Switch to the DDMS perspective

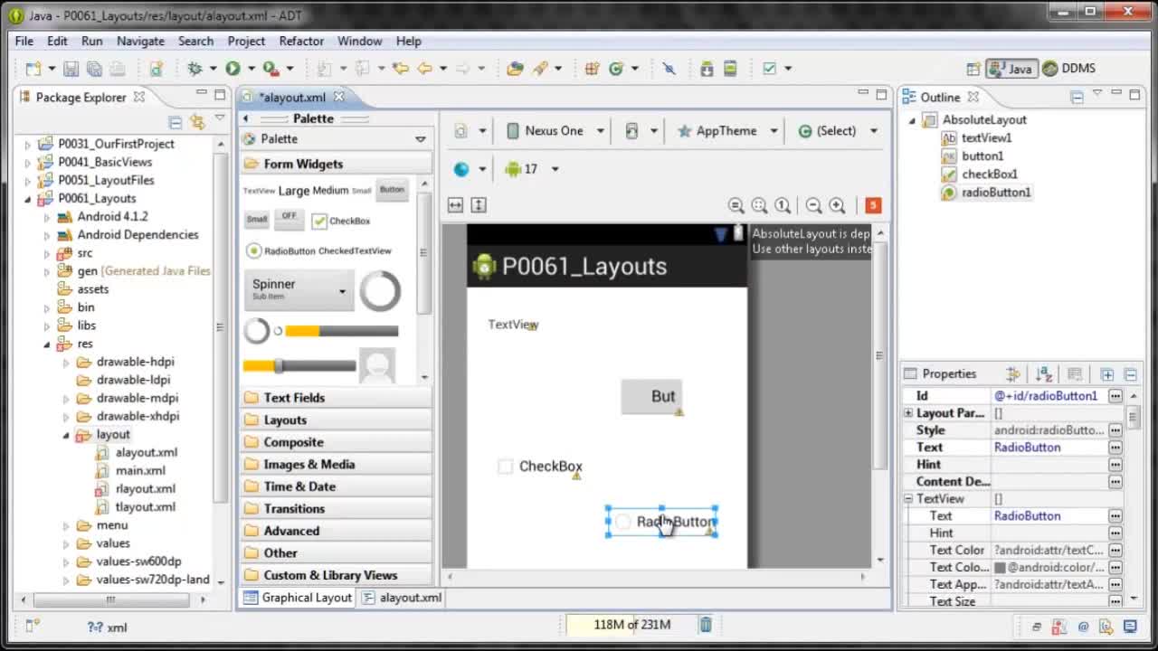[x=1068, y=69]
